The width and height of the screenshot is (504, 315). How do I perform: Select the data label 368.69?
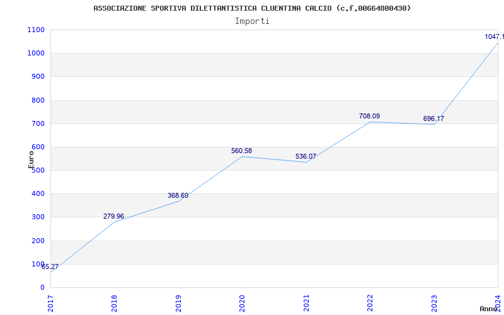(x=178, y=195)
